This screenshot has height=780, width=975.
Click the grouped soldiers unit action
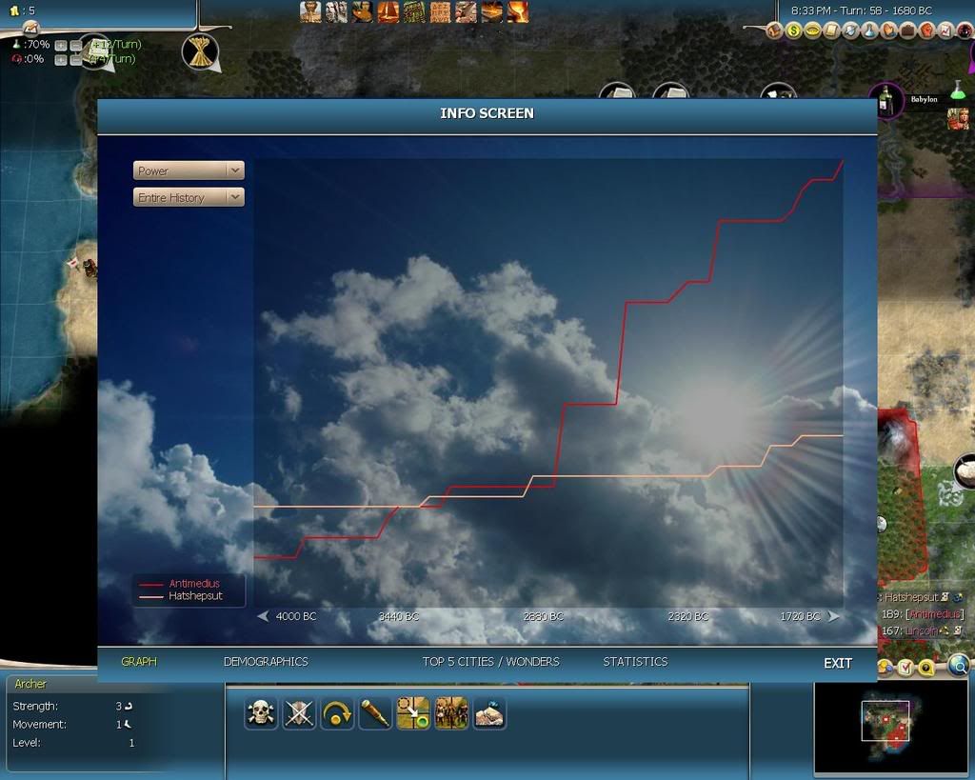click(x=451, y=712)
